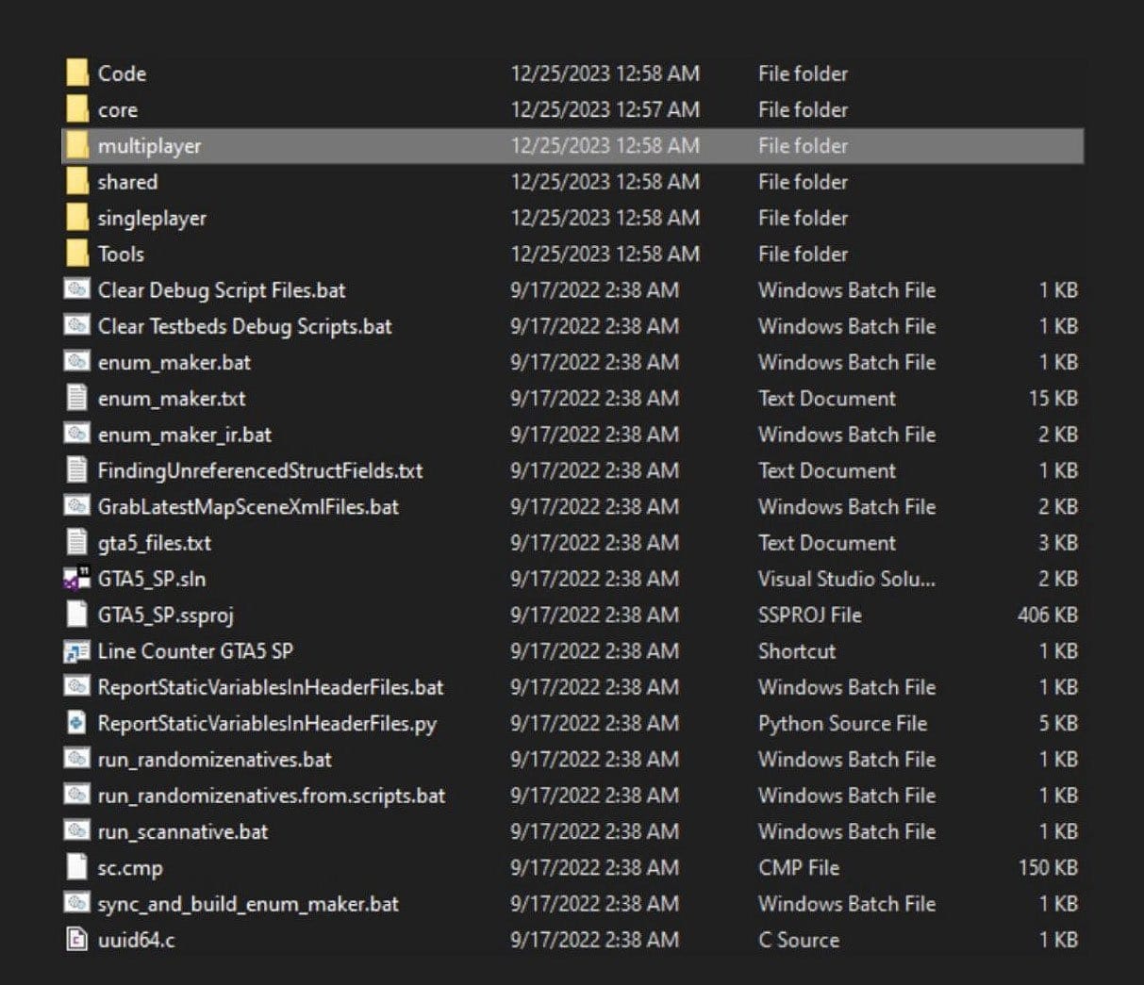The width and height of the screenshot is (1144, 985).
Task: Select FindingUnreferencedStructFields.txt
Action: (260, 470)
